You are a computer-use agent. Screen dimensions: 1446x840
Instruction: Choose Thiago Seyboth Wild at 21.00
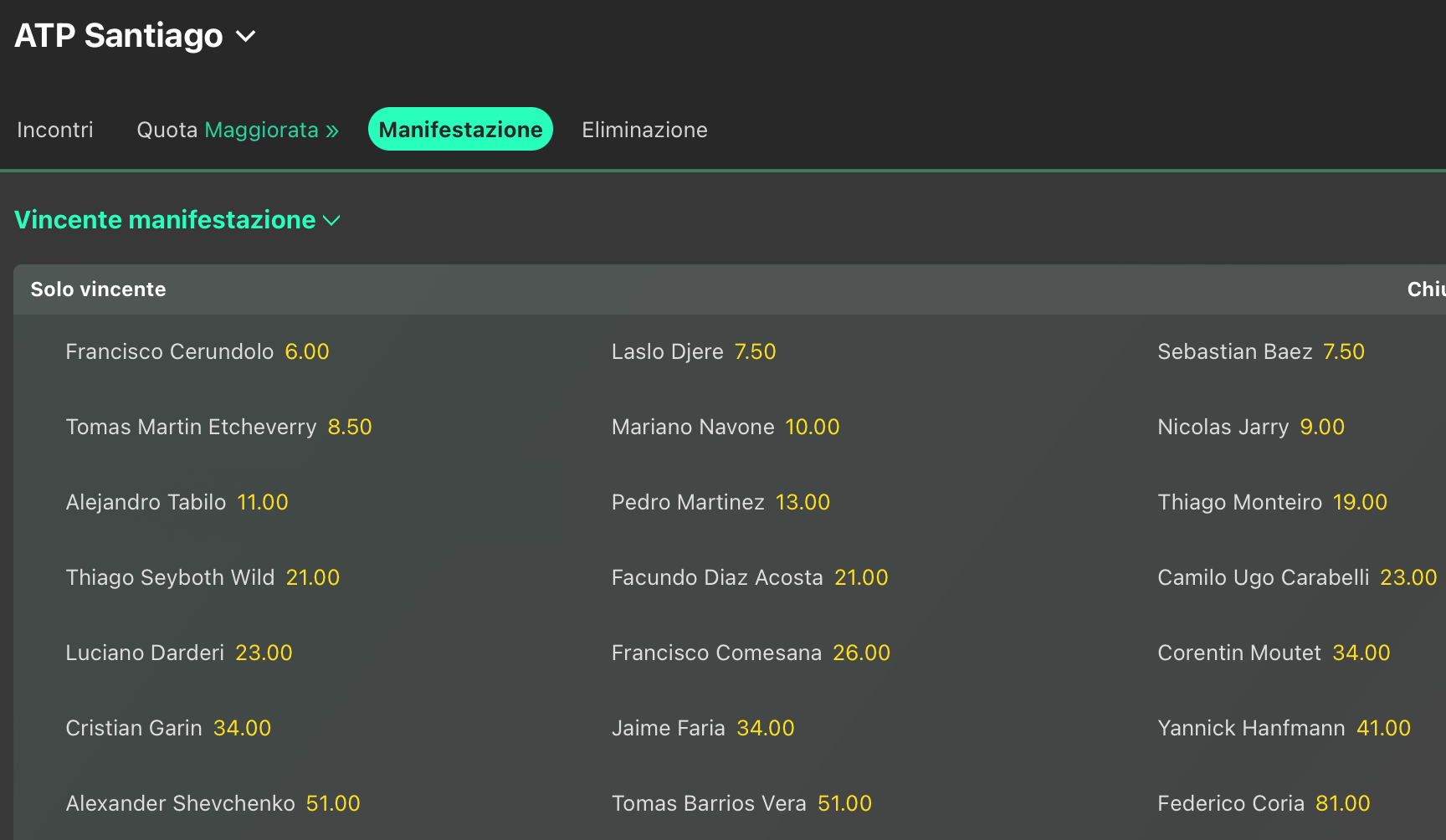[x=312, y=577]
